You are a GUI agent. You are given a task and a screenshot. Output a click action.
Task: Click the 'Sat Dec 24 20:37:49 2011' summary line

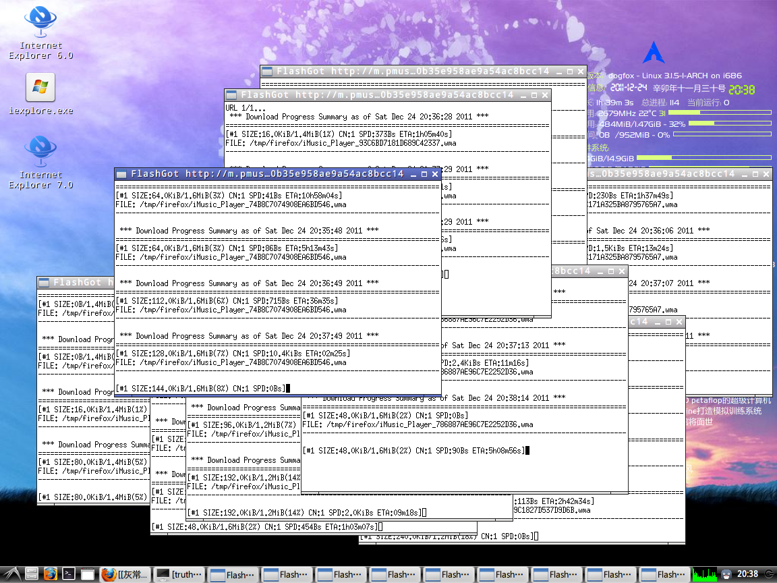[249, 335]
